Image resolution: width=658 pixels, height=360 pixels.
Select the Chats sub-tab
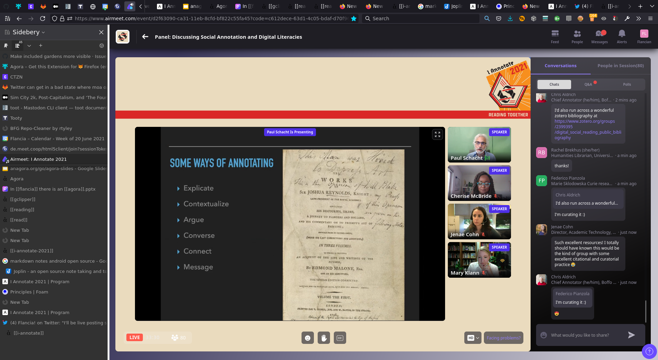tap(554, 84)
